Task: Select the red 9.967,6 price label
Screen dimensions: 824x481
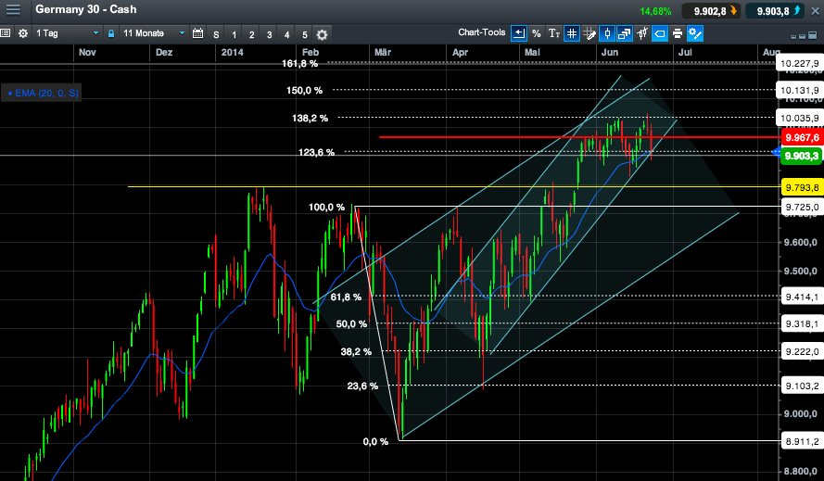Action: click(802, 138)
